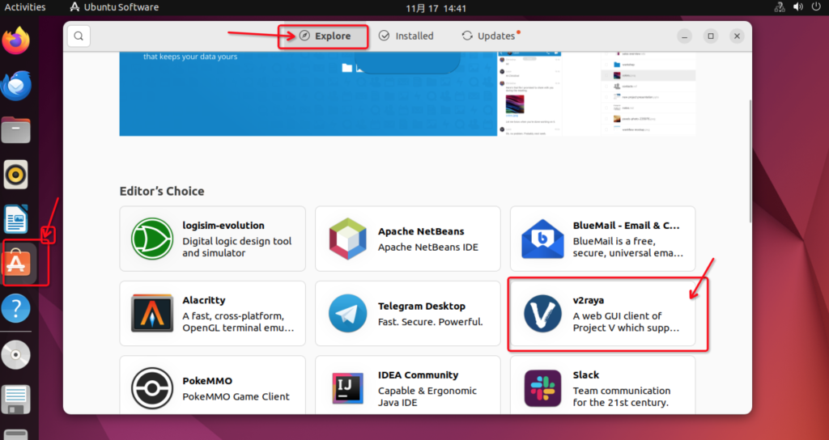Open the Ubuntu Software top bar menu
Screen dimensions: 829x440
[114, 7]
